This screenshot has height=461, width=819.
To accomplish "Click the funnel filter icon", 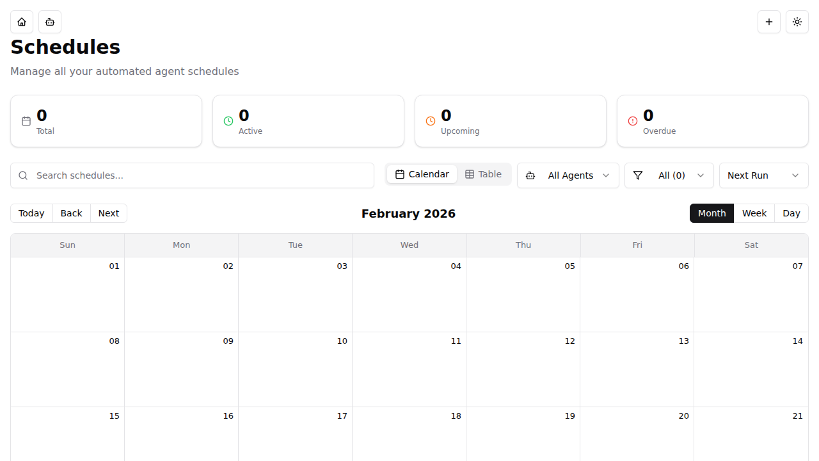I will pos(637,175).
